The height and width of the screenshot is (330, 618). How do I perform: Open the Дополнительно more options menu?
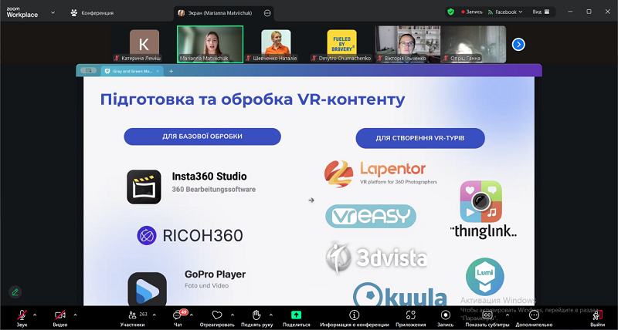coord(535,316)
